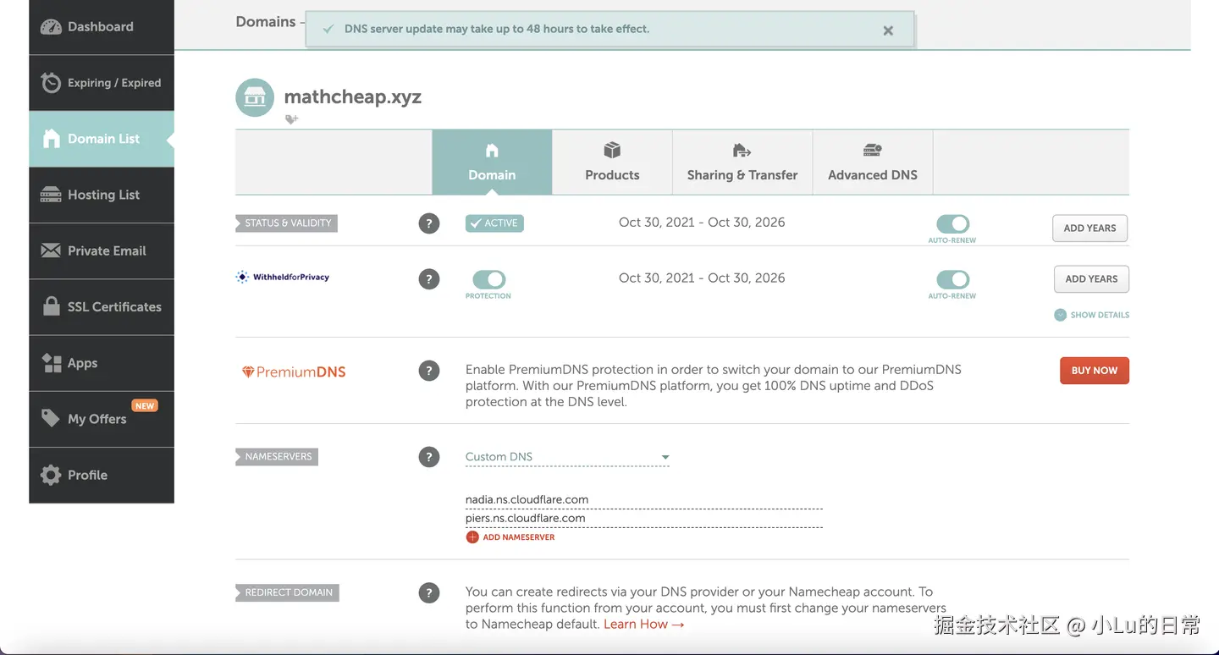Open the Learn How link
Image resolution: width=1219 pixels, height=655 pixels.
643,624
